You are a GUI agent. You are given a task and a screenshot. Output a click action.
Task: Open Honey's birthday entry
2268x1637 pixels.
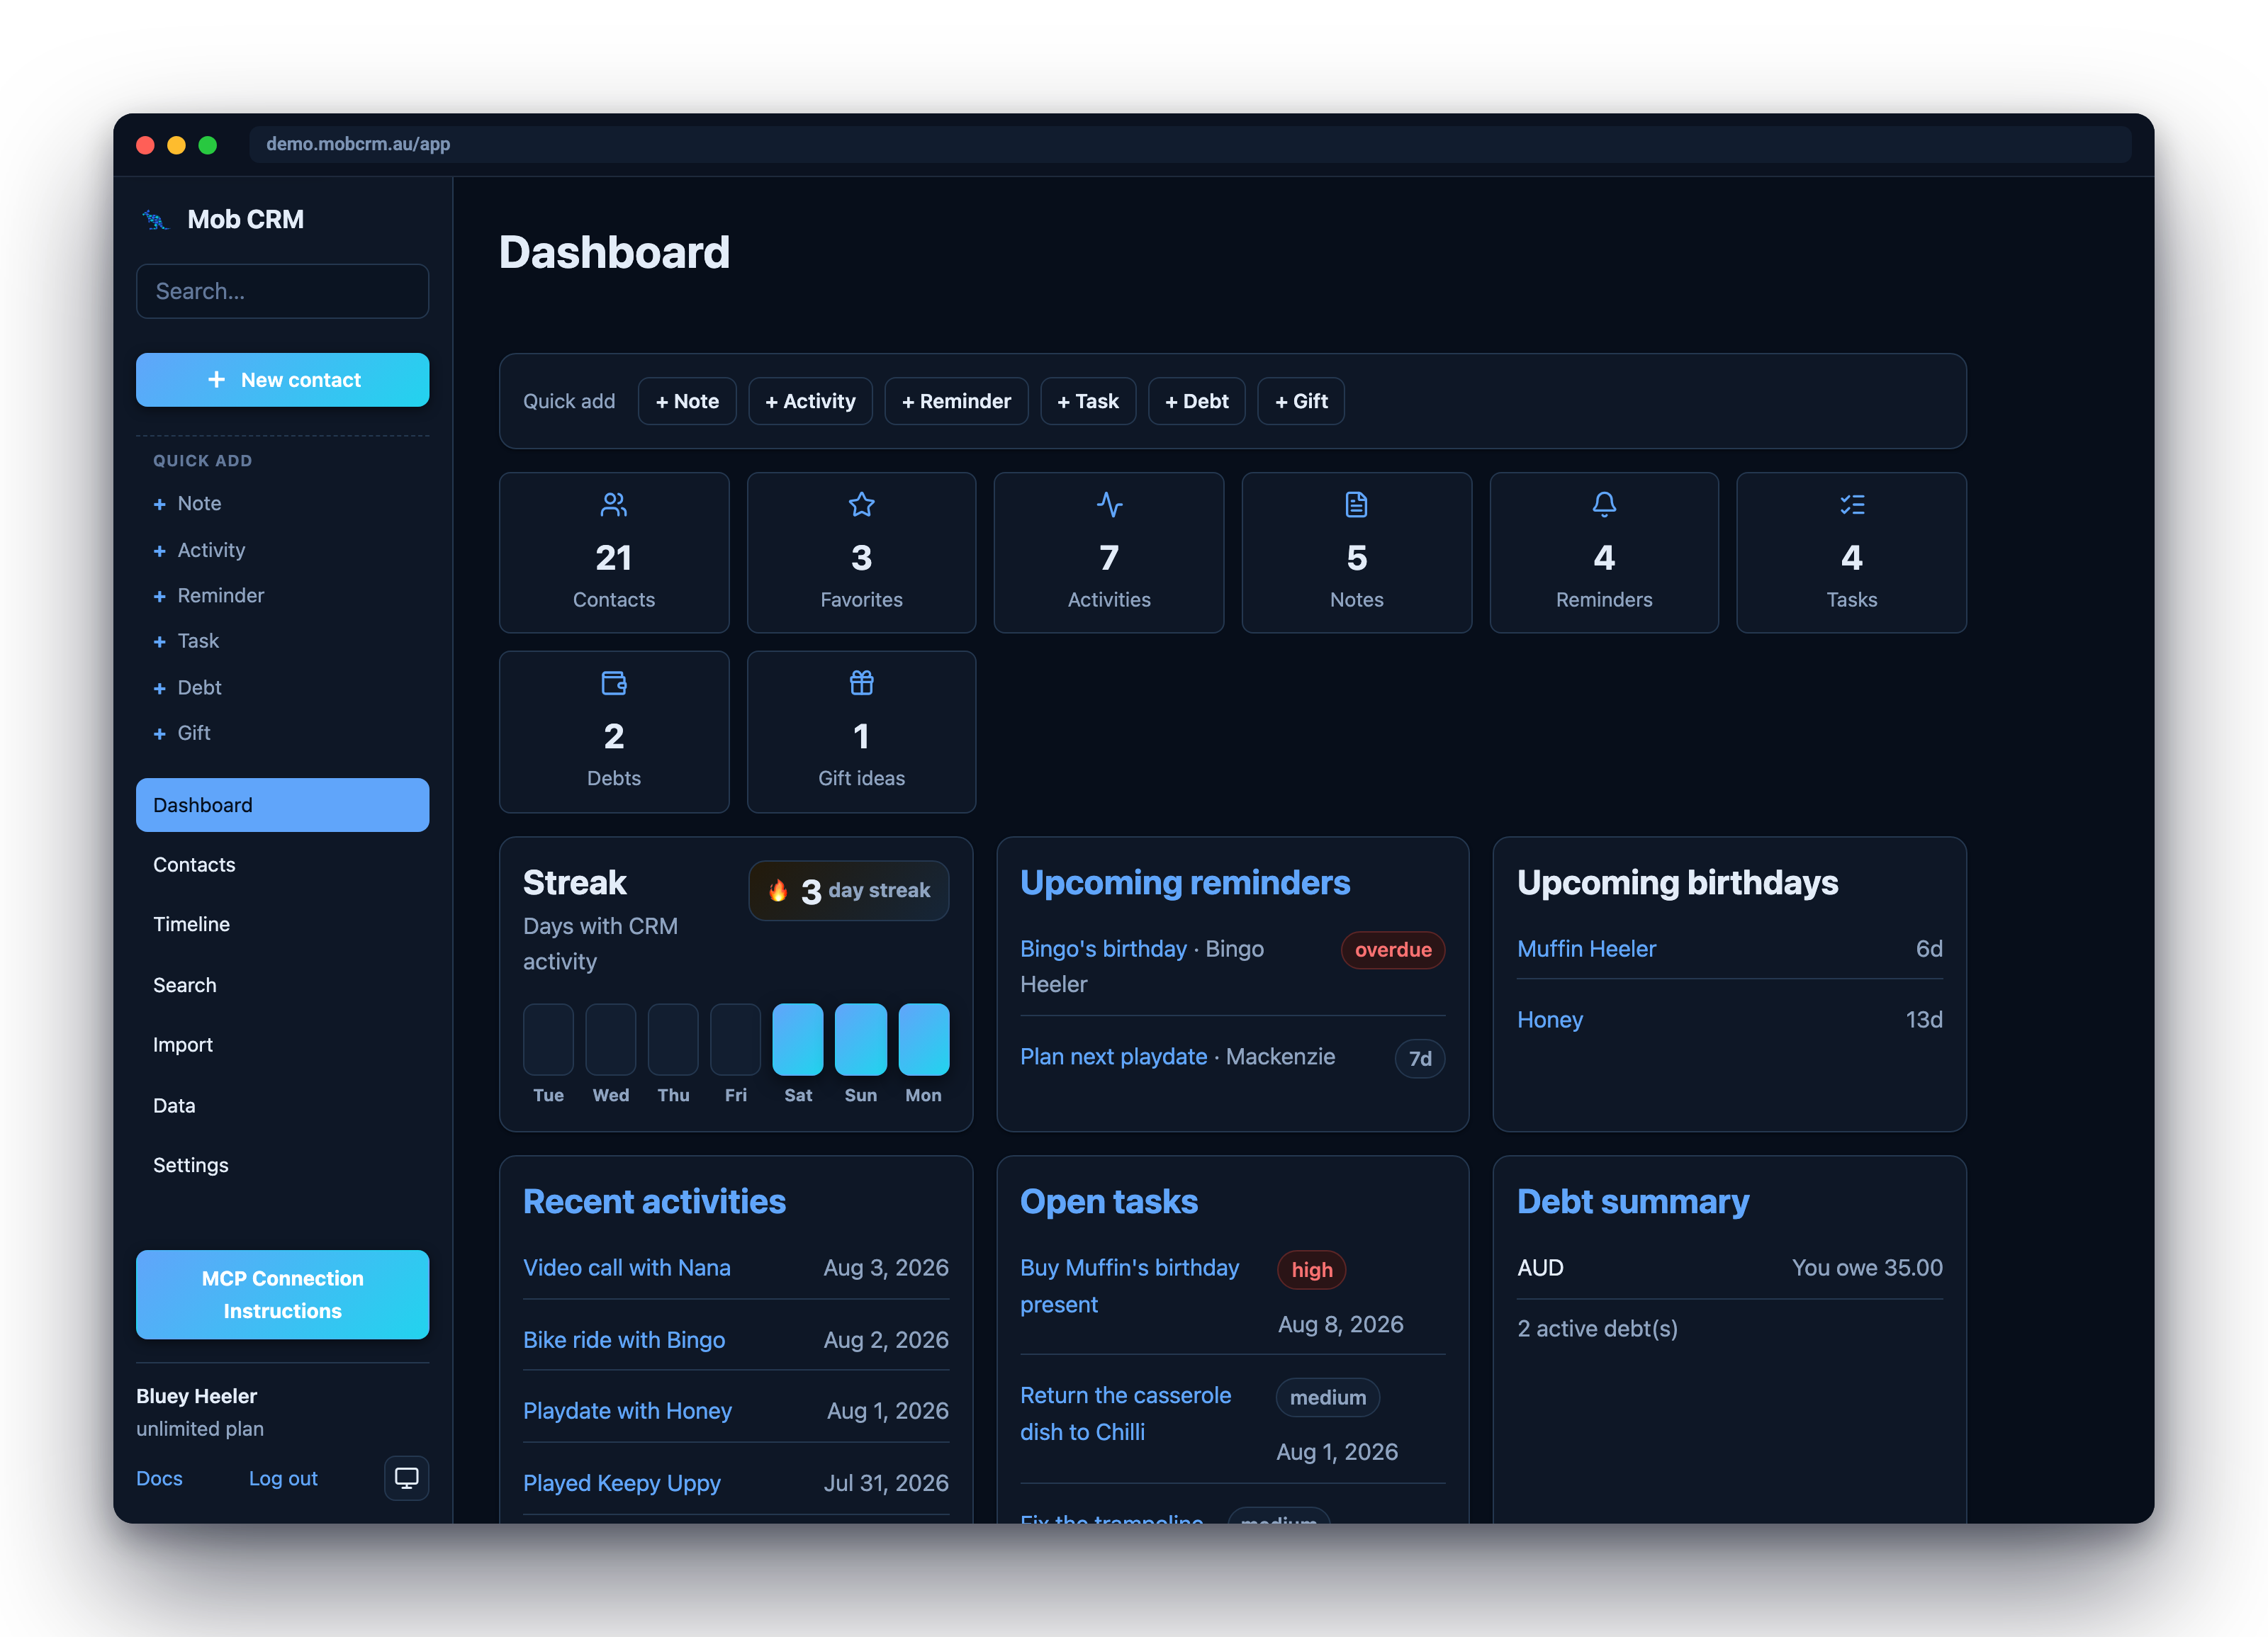coord(1550,1020)
